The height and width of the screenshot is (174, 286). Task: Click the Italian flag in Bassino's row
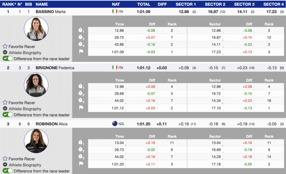pos(115,11)
